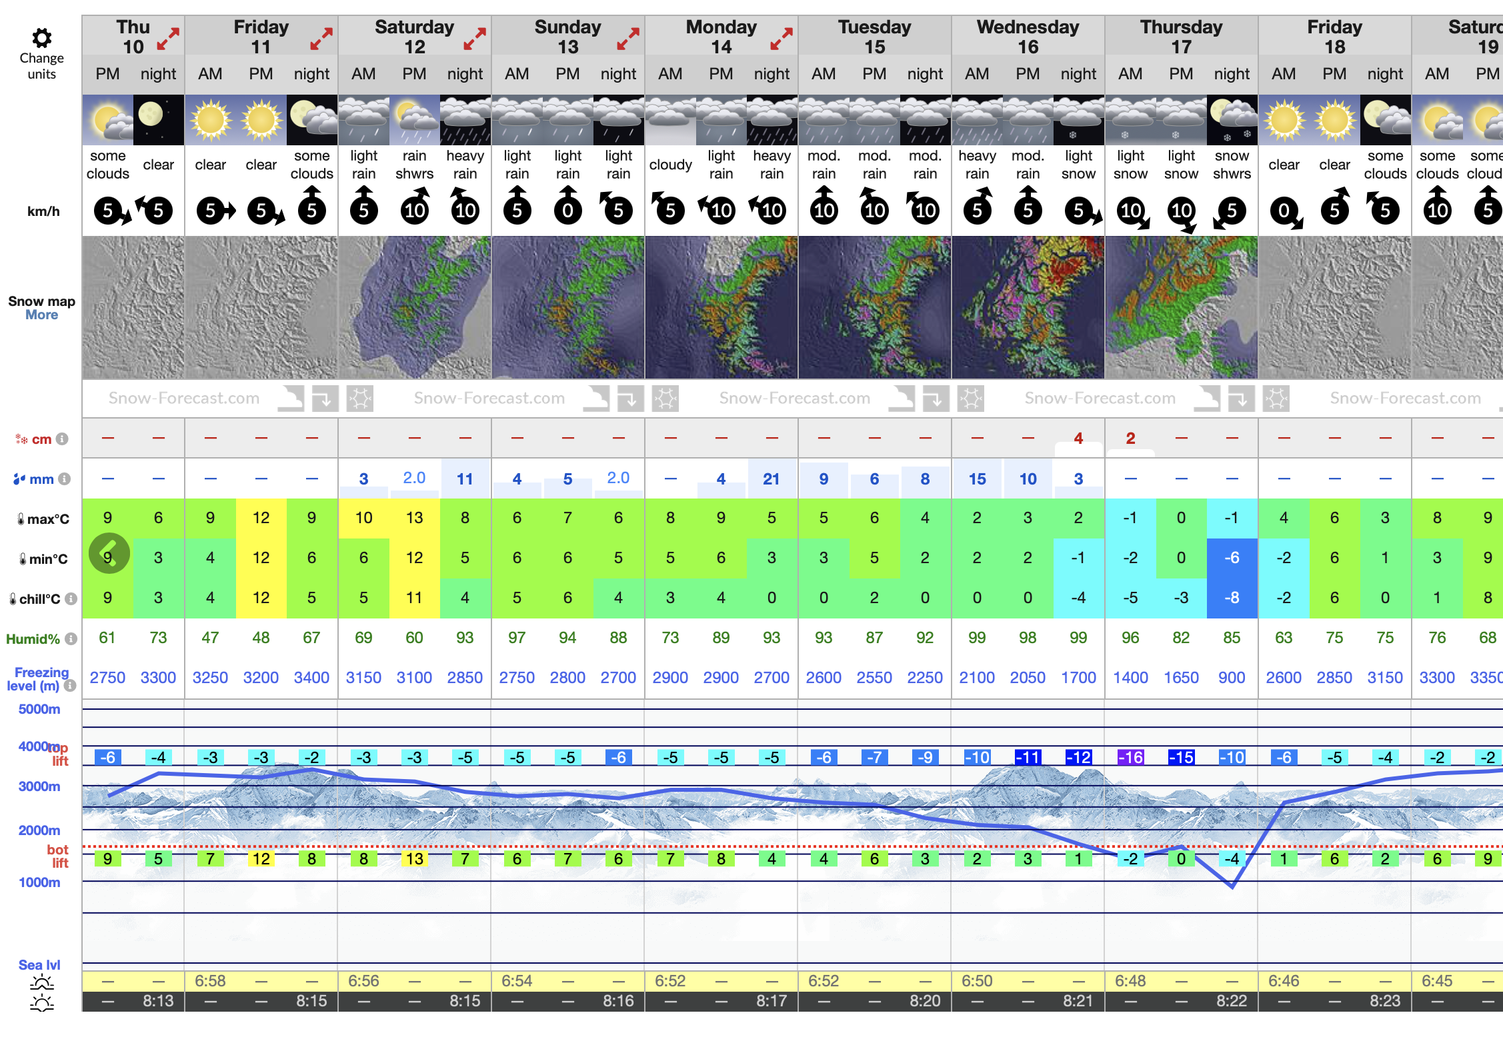Expand Friday 11 hourly detail arrows

point(321,39)
